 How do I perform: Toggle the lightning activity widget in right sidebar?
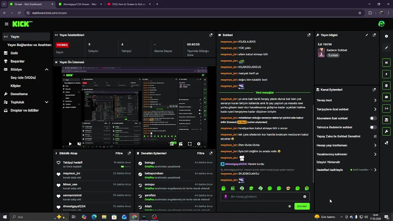pos(386,74)
